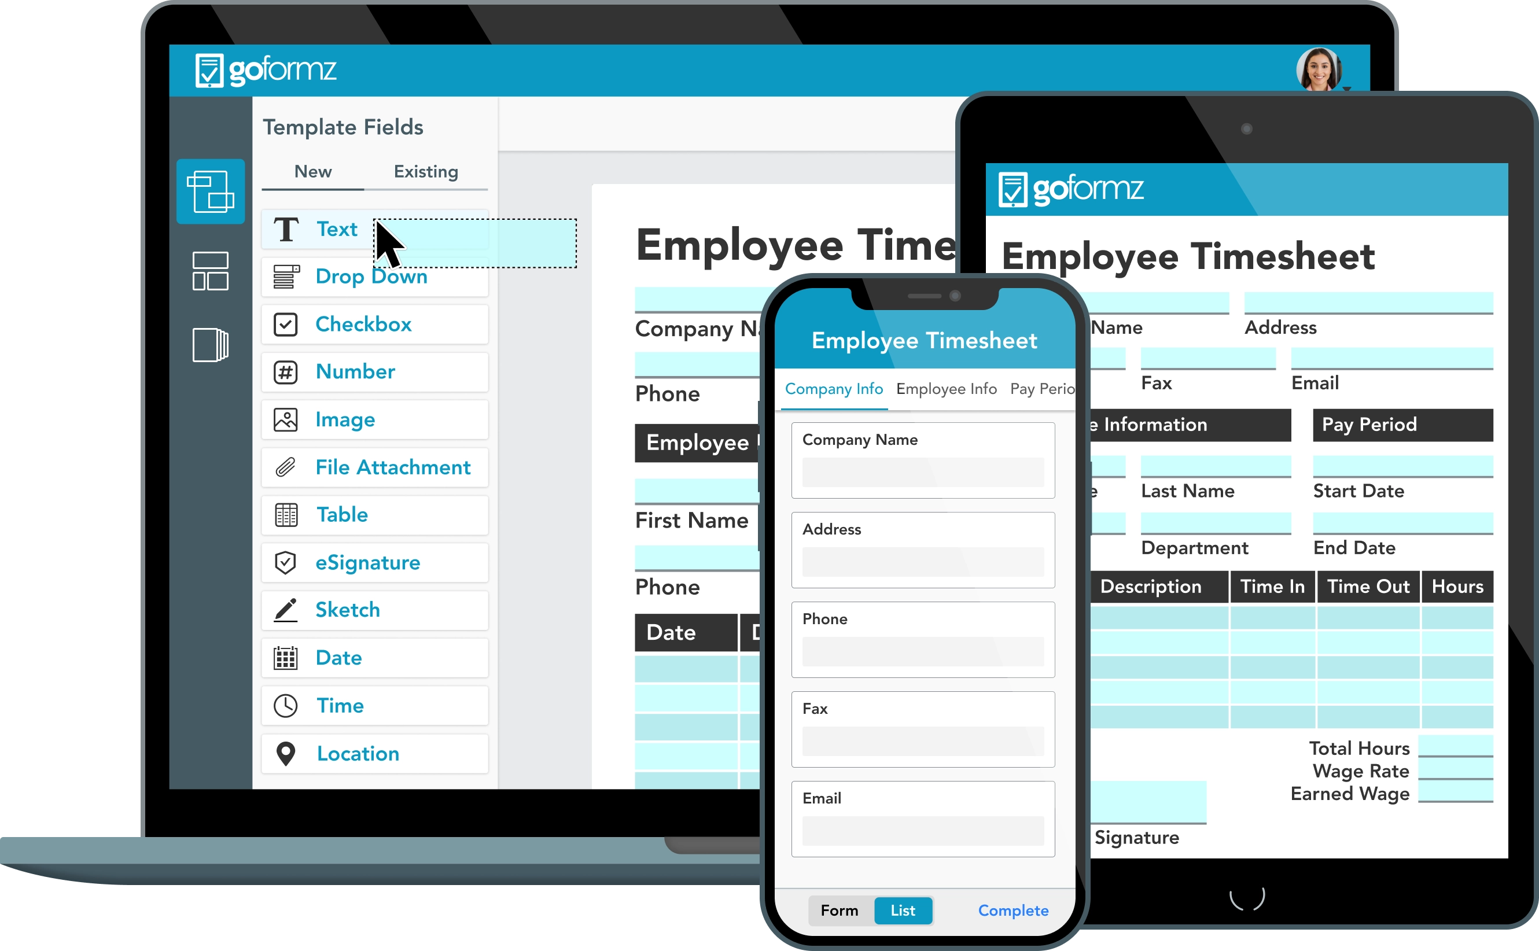Toggle the Checkbox field type
The width and height of the screenshot is (1539, 951).
(368, 323)
